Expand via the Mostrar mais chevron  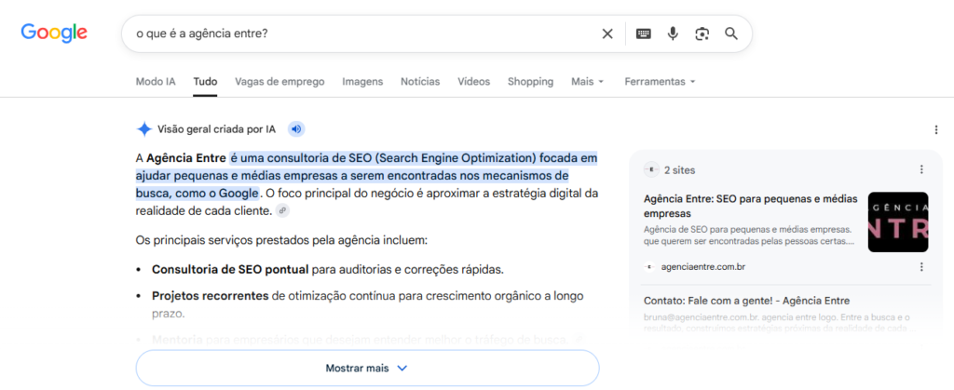pyautogui.click(x=402, y=369)
